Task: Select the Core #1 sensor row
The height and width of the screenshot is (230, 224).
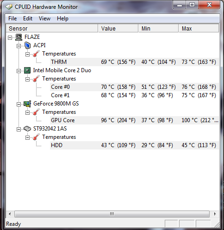Action: [134, 95]
